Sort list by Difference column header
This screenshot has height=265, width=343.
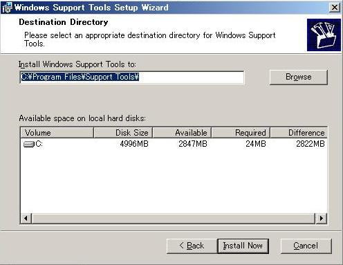[x=299, y=133]
